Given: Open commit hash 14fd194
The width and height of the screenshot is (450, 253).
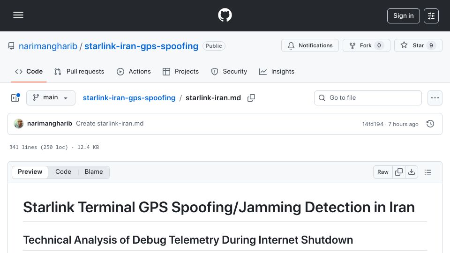Looking at the screenshot, I should (373, 124).
